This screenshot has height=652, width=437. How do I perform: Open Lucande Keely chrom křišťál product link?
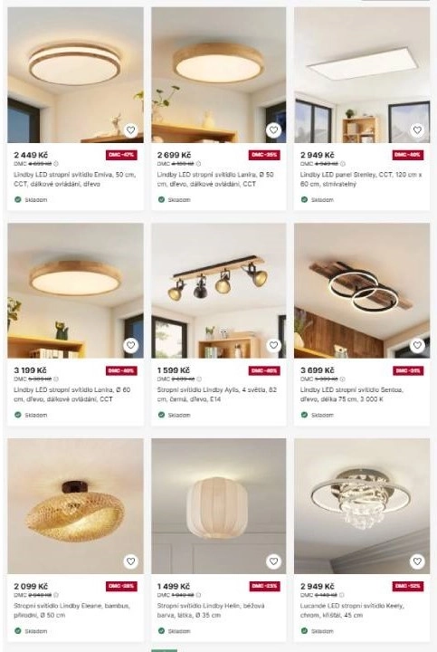tap(352, 610)
